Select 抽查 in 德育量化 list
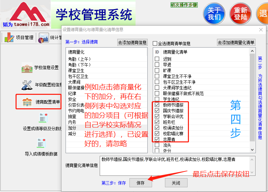Screen dimensions: 268x192 click(106, 116)
